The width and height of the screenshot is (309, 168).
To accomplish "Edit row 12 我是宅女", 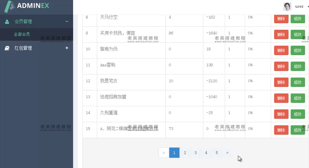I will coord(298,82).
